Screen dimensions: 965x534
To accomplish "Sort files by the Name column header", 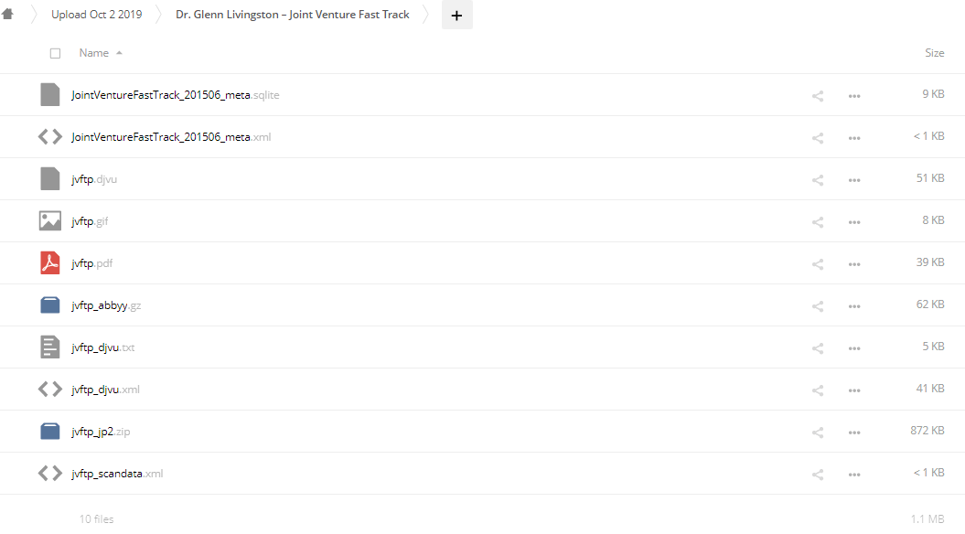I will (x=94, y=53).
